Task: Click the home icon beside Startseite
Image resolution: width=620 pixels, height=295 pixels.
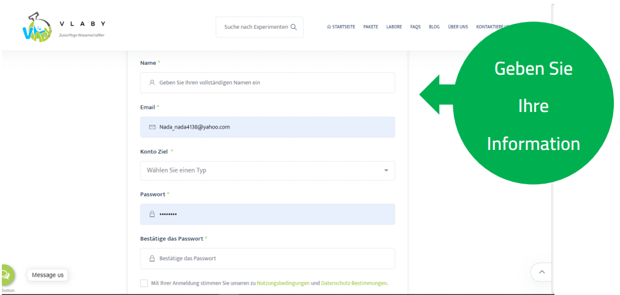Action: tap(329, 27)
